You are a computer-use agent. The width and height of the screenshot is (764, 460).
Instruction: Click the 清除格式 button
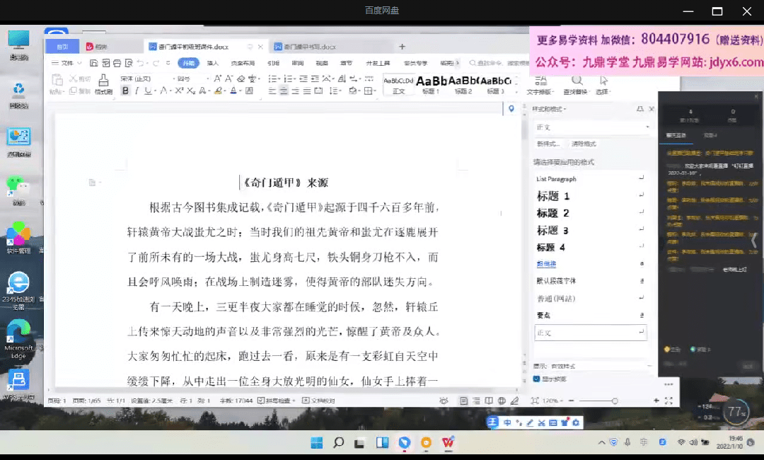point(584,144)
